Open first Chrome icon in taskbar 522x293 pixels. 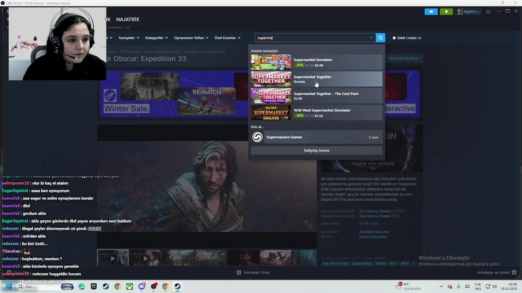pos(117,286)
